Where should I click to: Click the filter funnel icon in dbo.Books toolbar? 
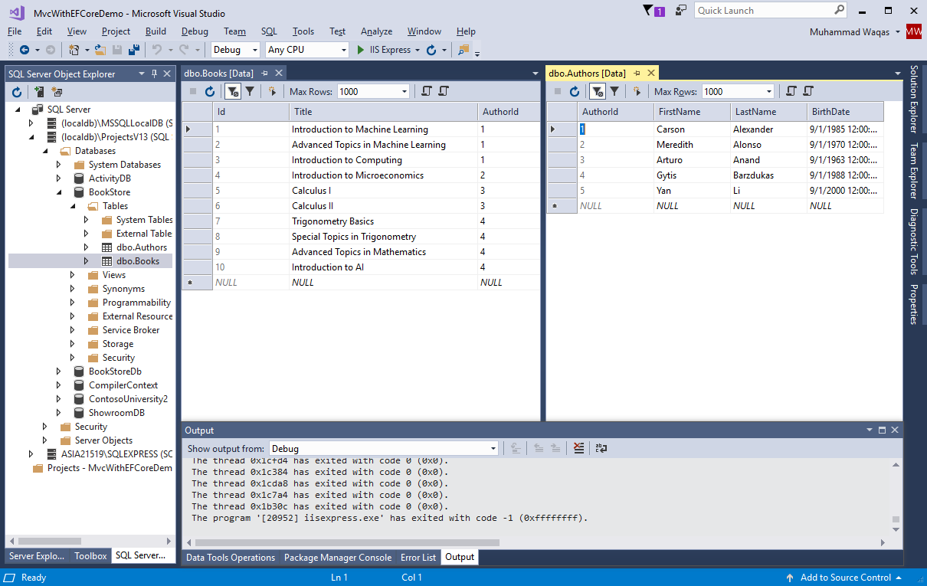[x=249, y=91]
